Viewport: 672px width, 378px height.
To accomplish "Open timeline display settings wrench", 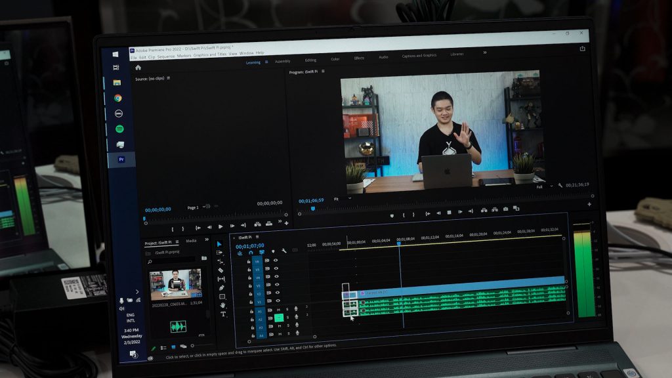I will pyautogui.click(x=284, y=251).
